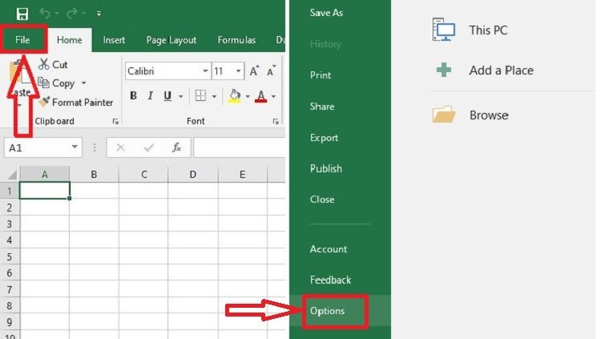Click the Decrease Font Size icon
The height and width of the screenshot is (339, 601).
click(x=271, y=71)
